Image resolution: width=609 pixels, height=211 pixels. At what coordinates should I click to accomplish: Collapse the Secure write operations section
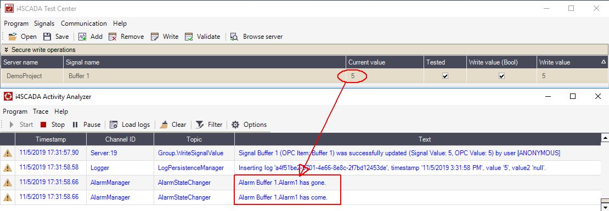point(6,50)
